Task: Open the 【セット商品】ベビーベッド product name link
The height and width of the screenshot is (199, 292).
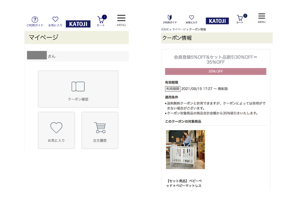Action: [183, 183]
